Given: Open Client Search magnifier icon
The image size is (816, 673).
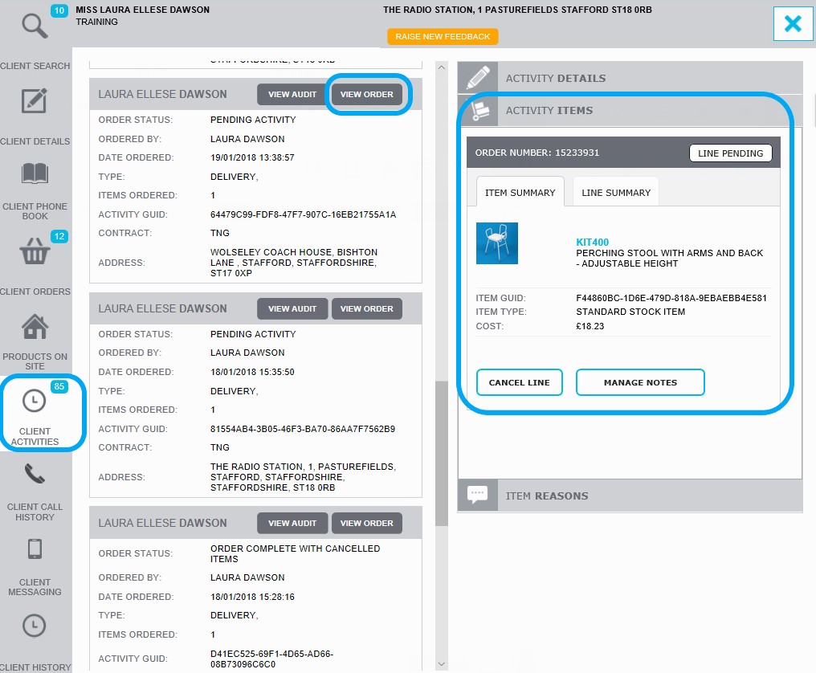Looking at the screenshot, I should click(x=35, y=26).
